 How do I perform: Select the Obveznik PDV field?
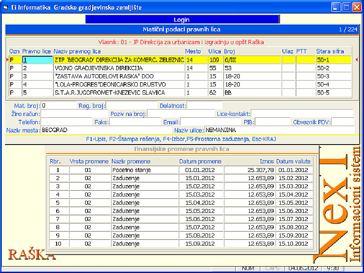coord(342,122)
